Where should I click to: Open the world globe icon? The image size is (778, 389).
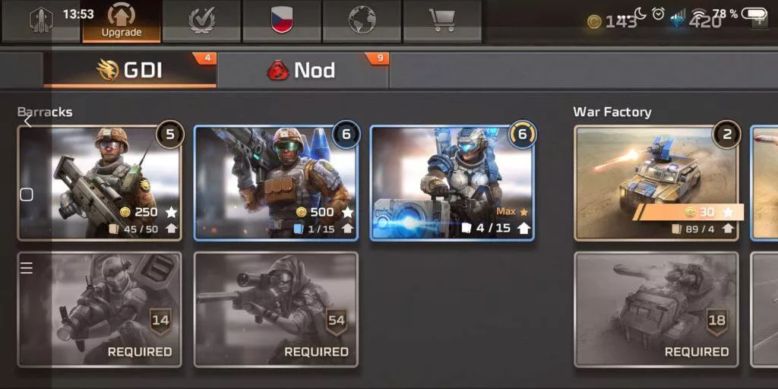[362, 21]
